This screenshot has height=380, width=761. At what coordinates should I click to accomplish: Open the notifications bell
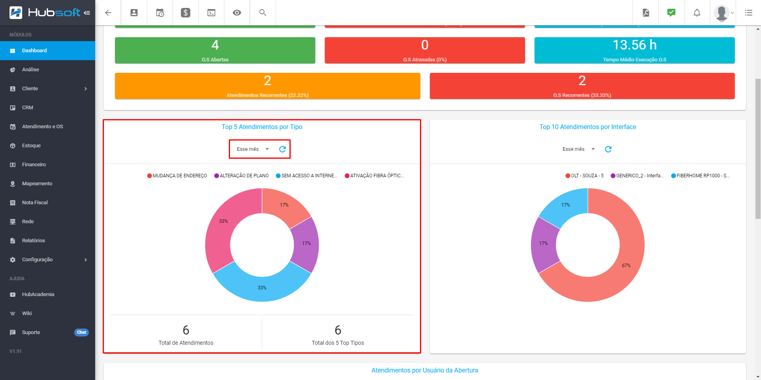coord(697,12)
